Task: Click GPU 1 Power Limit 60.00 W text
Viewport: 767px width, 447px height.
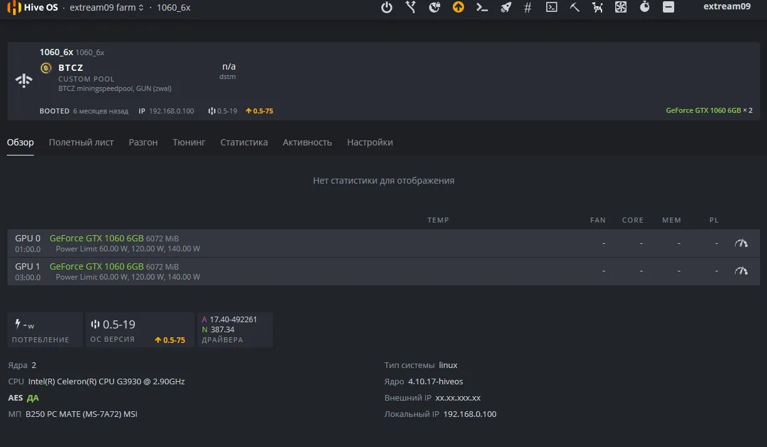Action: tap(128, 276)
